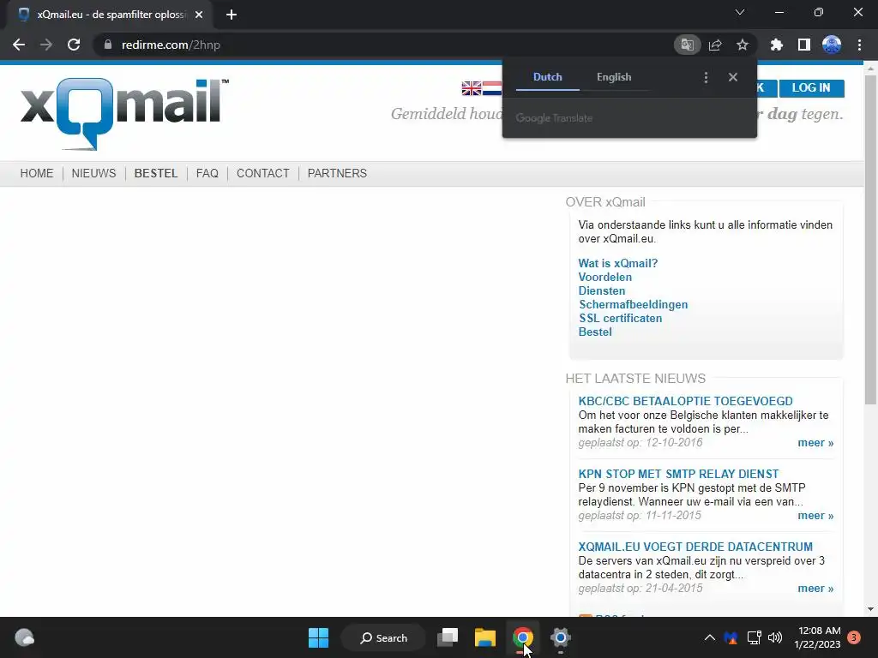This screenshot has height=658, width=878.
Task: Close the xQmail.eu tab
Action: [x=199, y=15]
